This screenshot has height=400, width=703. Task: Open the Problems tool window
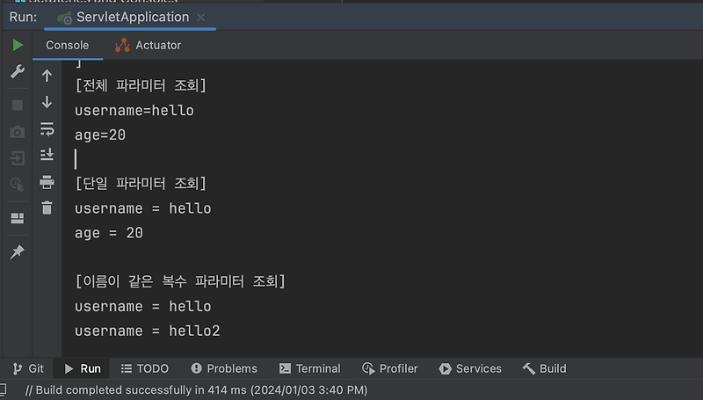pos(224,368)
